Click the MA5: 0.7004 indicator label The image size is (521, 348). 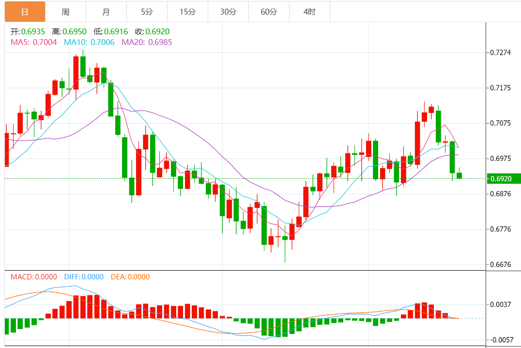pyautogui.click(x=33, y=42)
